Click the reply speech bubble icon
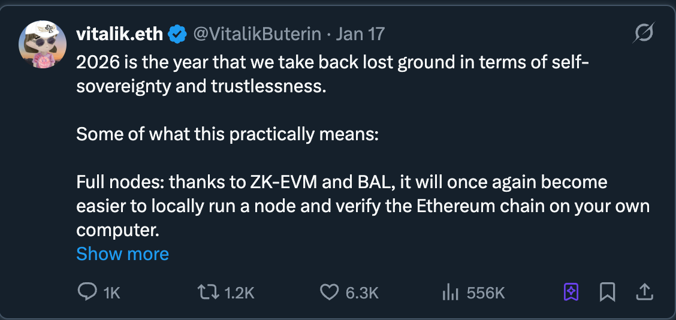Screen dimensions: 676x320 click(87, 292)
